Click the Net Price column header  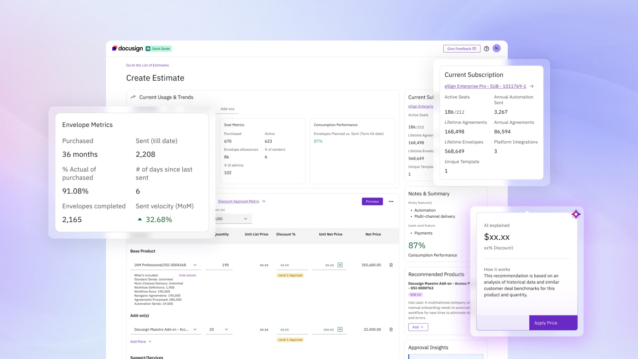(x=373, y=234)
